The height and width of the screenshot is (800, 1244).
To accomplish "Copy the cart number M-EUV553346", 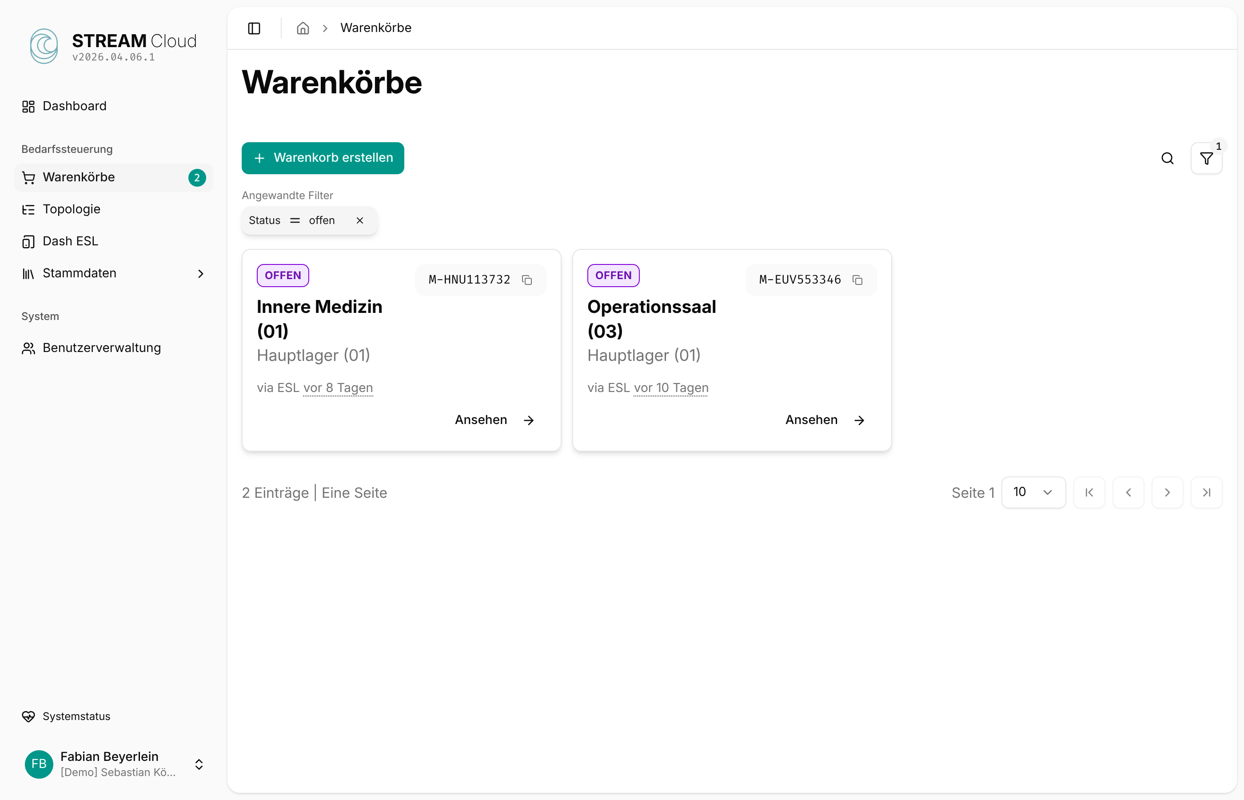I will point(858,280).
